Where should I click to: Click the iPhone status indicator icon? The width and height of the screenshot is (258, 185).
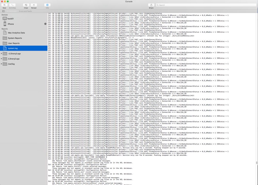tap(45, 24)
